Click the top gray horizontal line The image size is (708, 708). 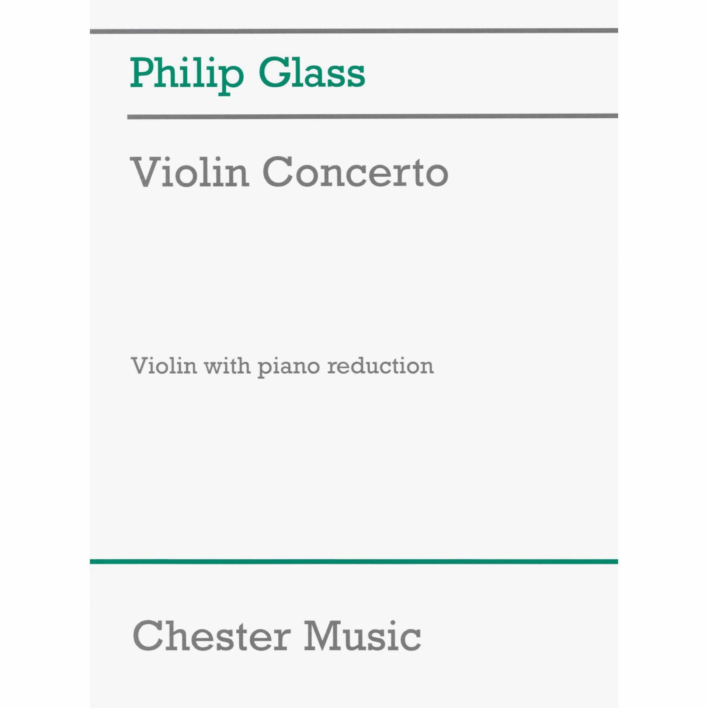click(354, 31)
